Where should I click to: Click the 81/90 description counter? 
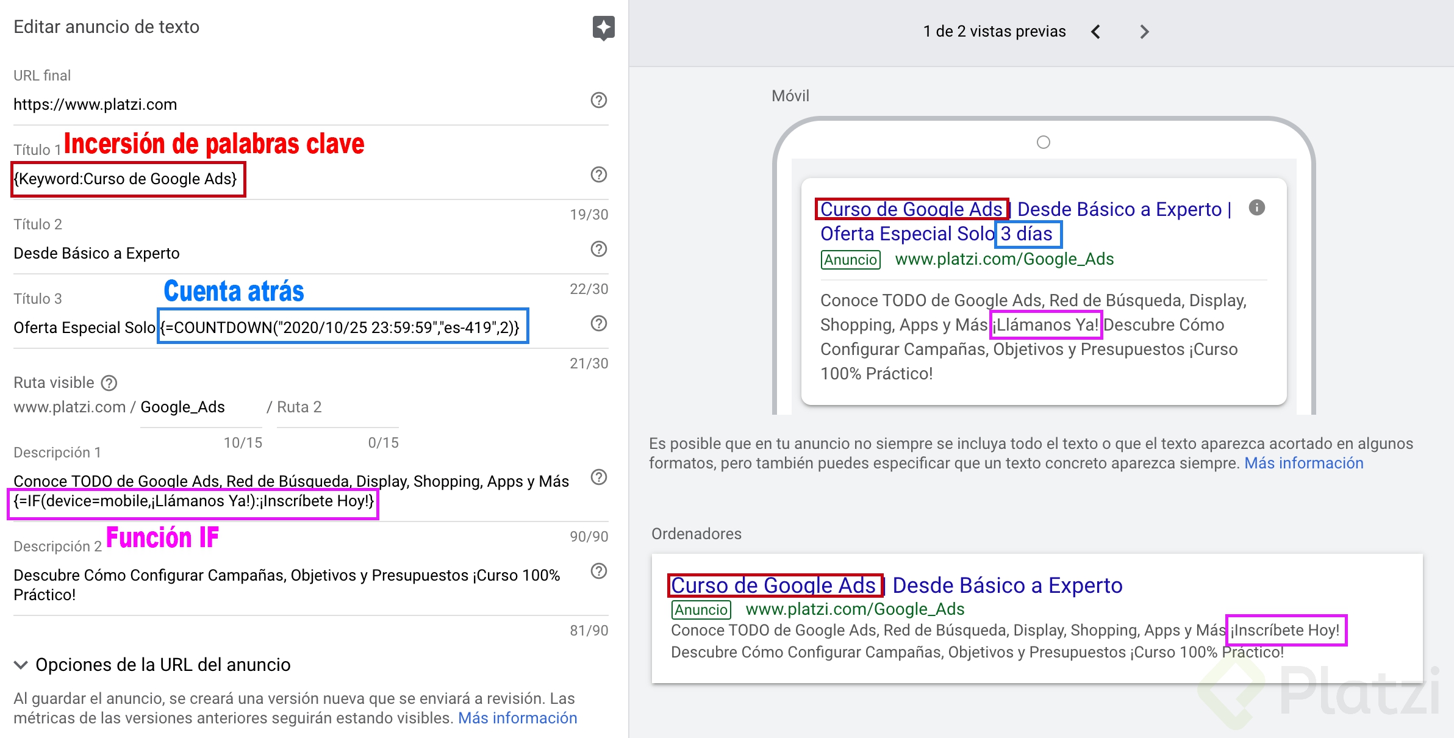coord(589,631)
